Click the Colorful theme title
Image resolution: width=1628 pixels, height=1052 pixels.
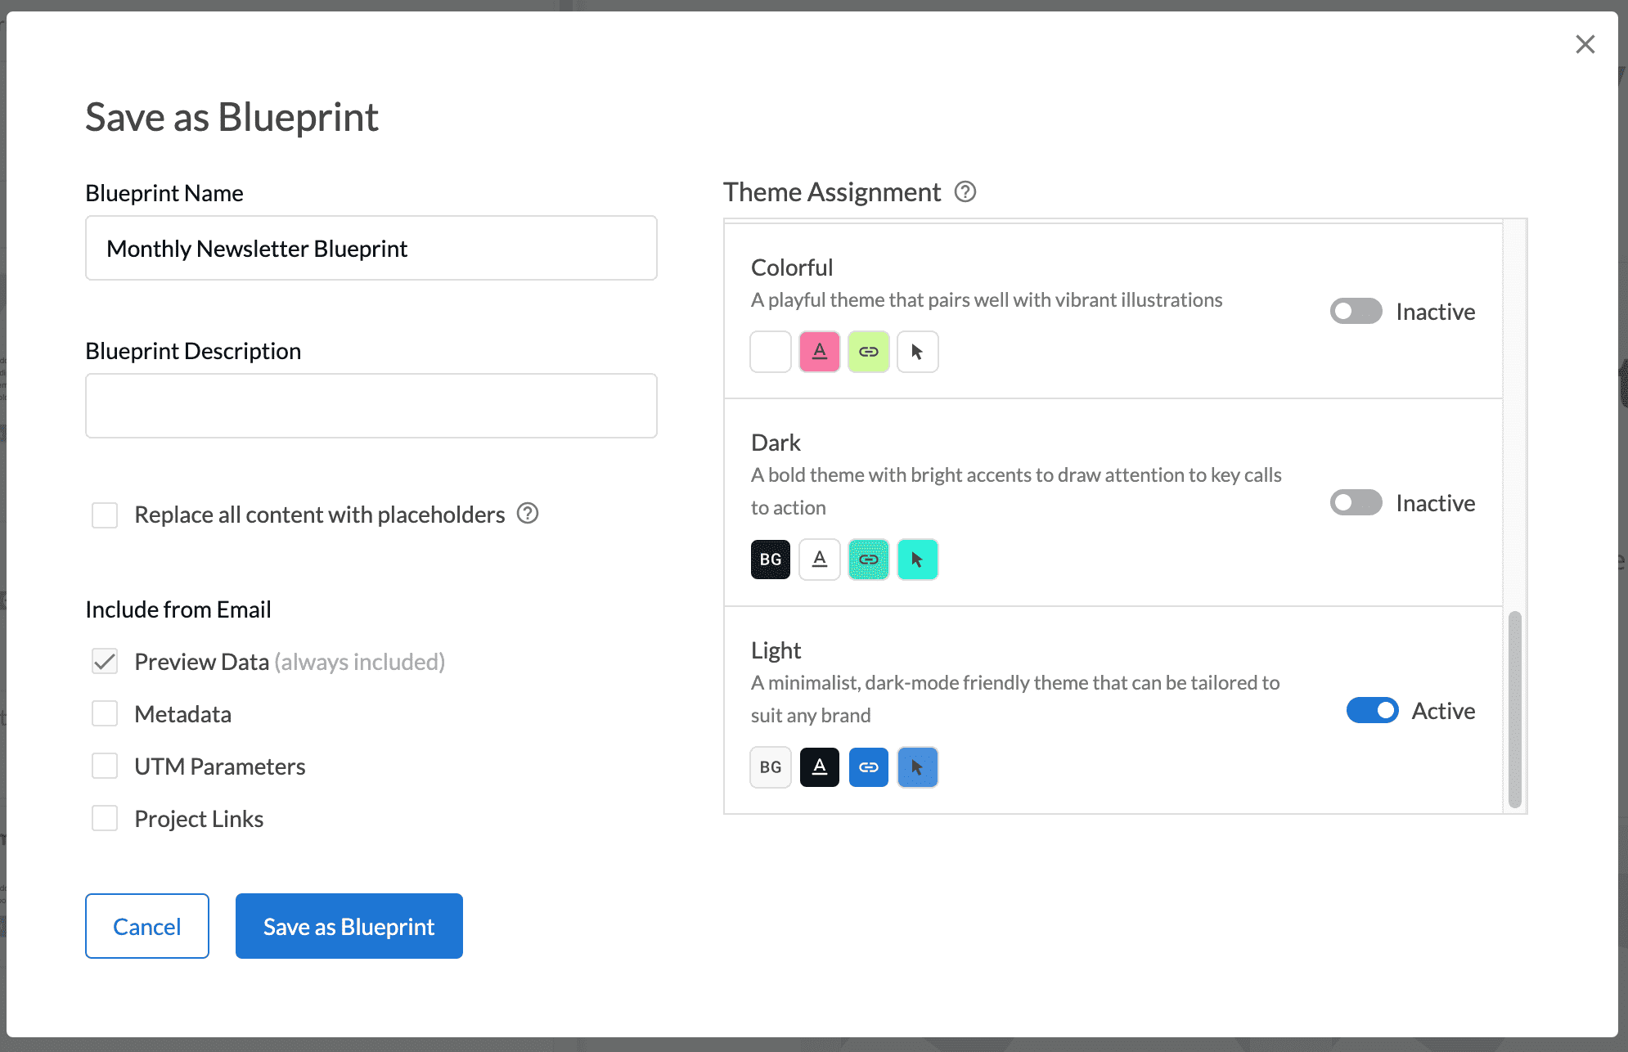[792, 267]
